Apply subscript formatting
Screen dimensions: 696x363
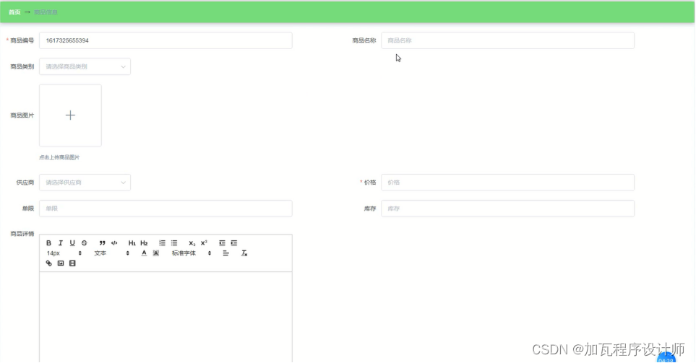tap(192, 243)
